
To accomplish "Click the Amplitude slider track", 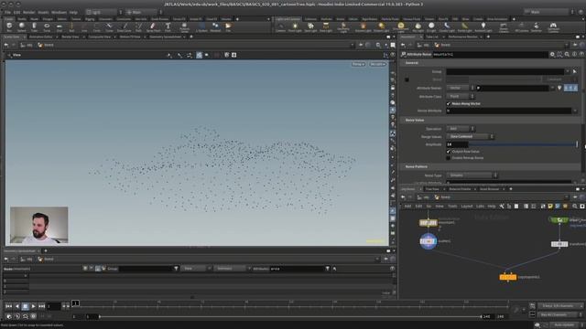I will tap(523, 144).
